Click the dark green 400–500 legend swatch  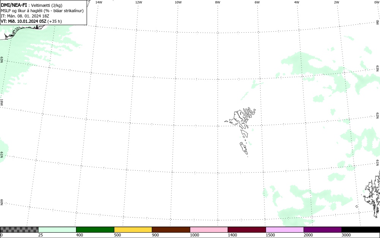click(95, 230)
